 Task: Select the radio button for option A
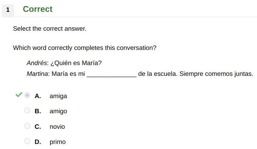click(x=27, y=95)
